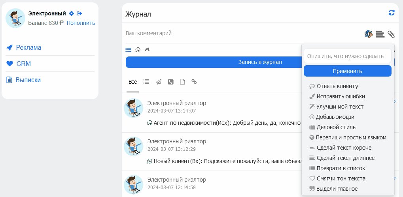
Task: Switch to the phone calls filter tab
Action: point(171,82)
